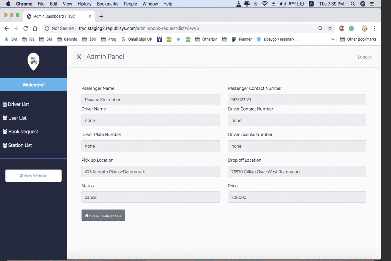Viewport: 391px width, 261px height.
Task: Click the Wi-Fi status icon
Action: pos(264,4)
